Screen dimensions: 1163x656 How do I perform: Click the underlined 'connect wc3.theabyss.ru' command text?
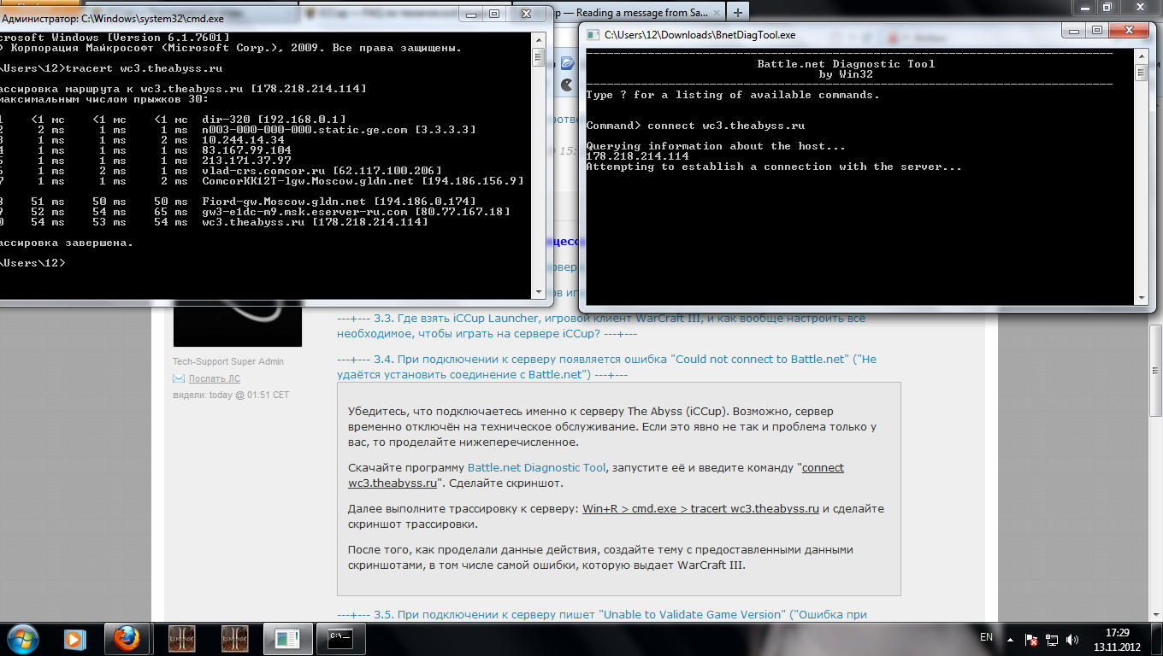tap(596, 475)
